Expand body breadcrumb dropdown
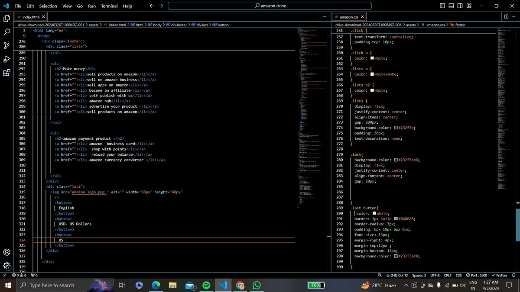This screenshot has width=520, height=292. (x=155, y=25)
